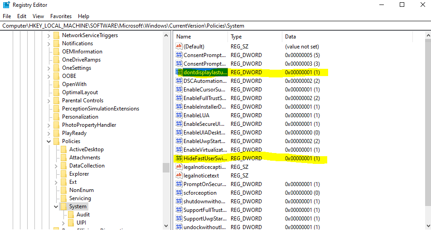
Task: Click the 0x00000005 (5) data cell
Action: pos(302,55)
